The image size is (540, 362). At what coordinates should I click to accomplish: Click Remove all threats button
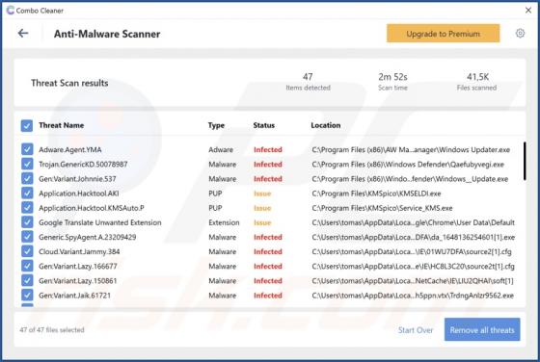coord(482,329)
